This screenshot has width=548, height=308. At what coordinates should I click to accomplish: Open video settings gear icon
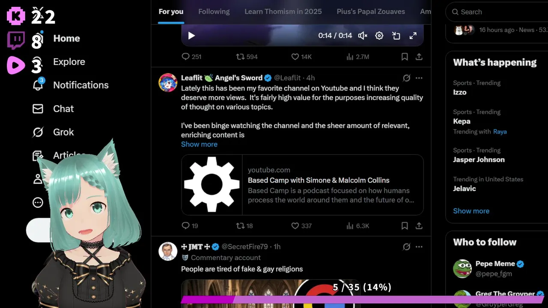tap(379, 36)
